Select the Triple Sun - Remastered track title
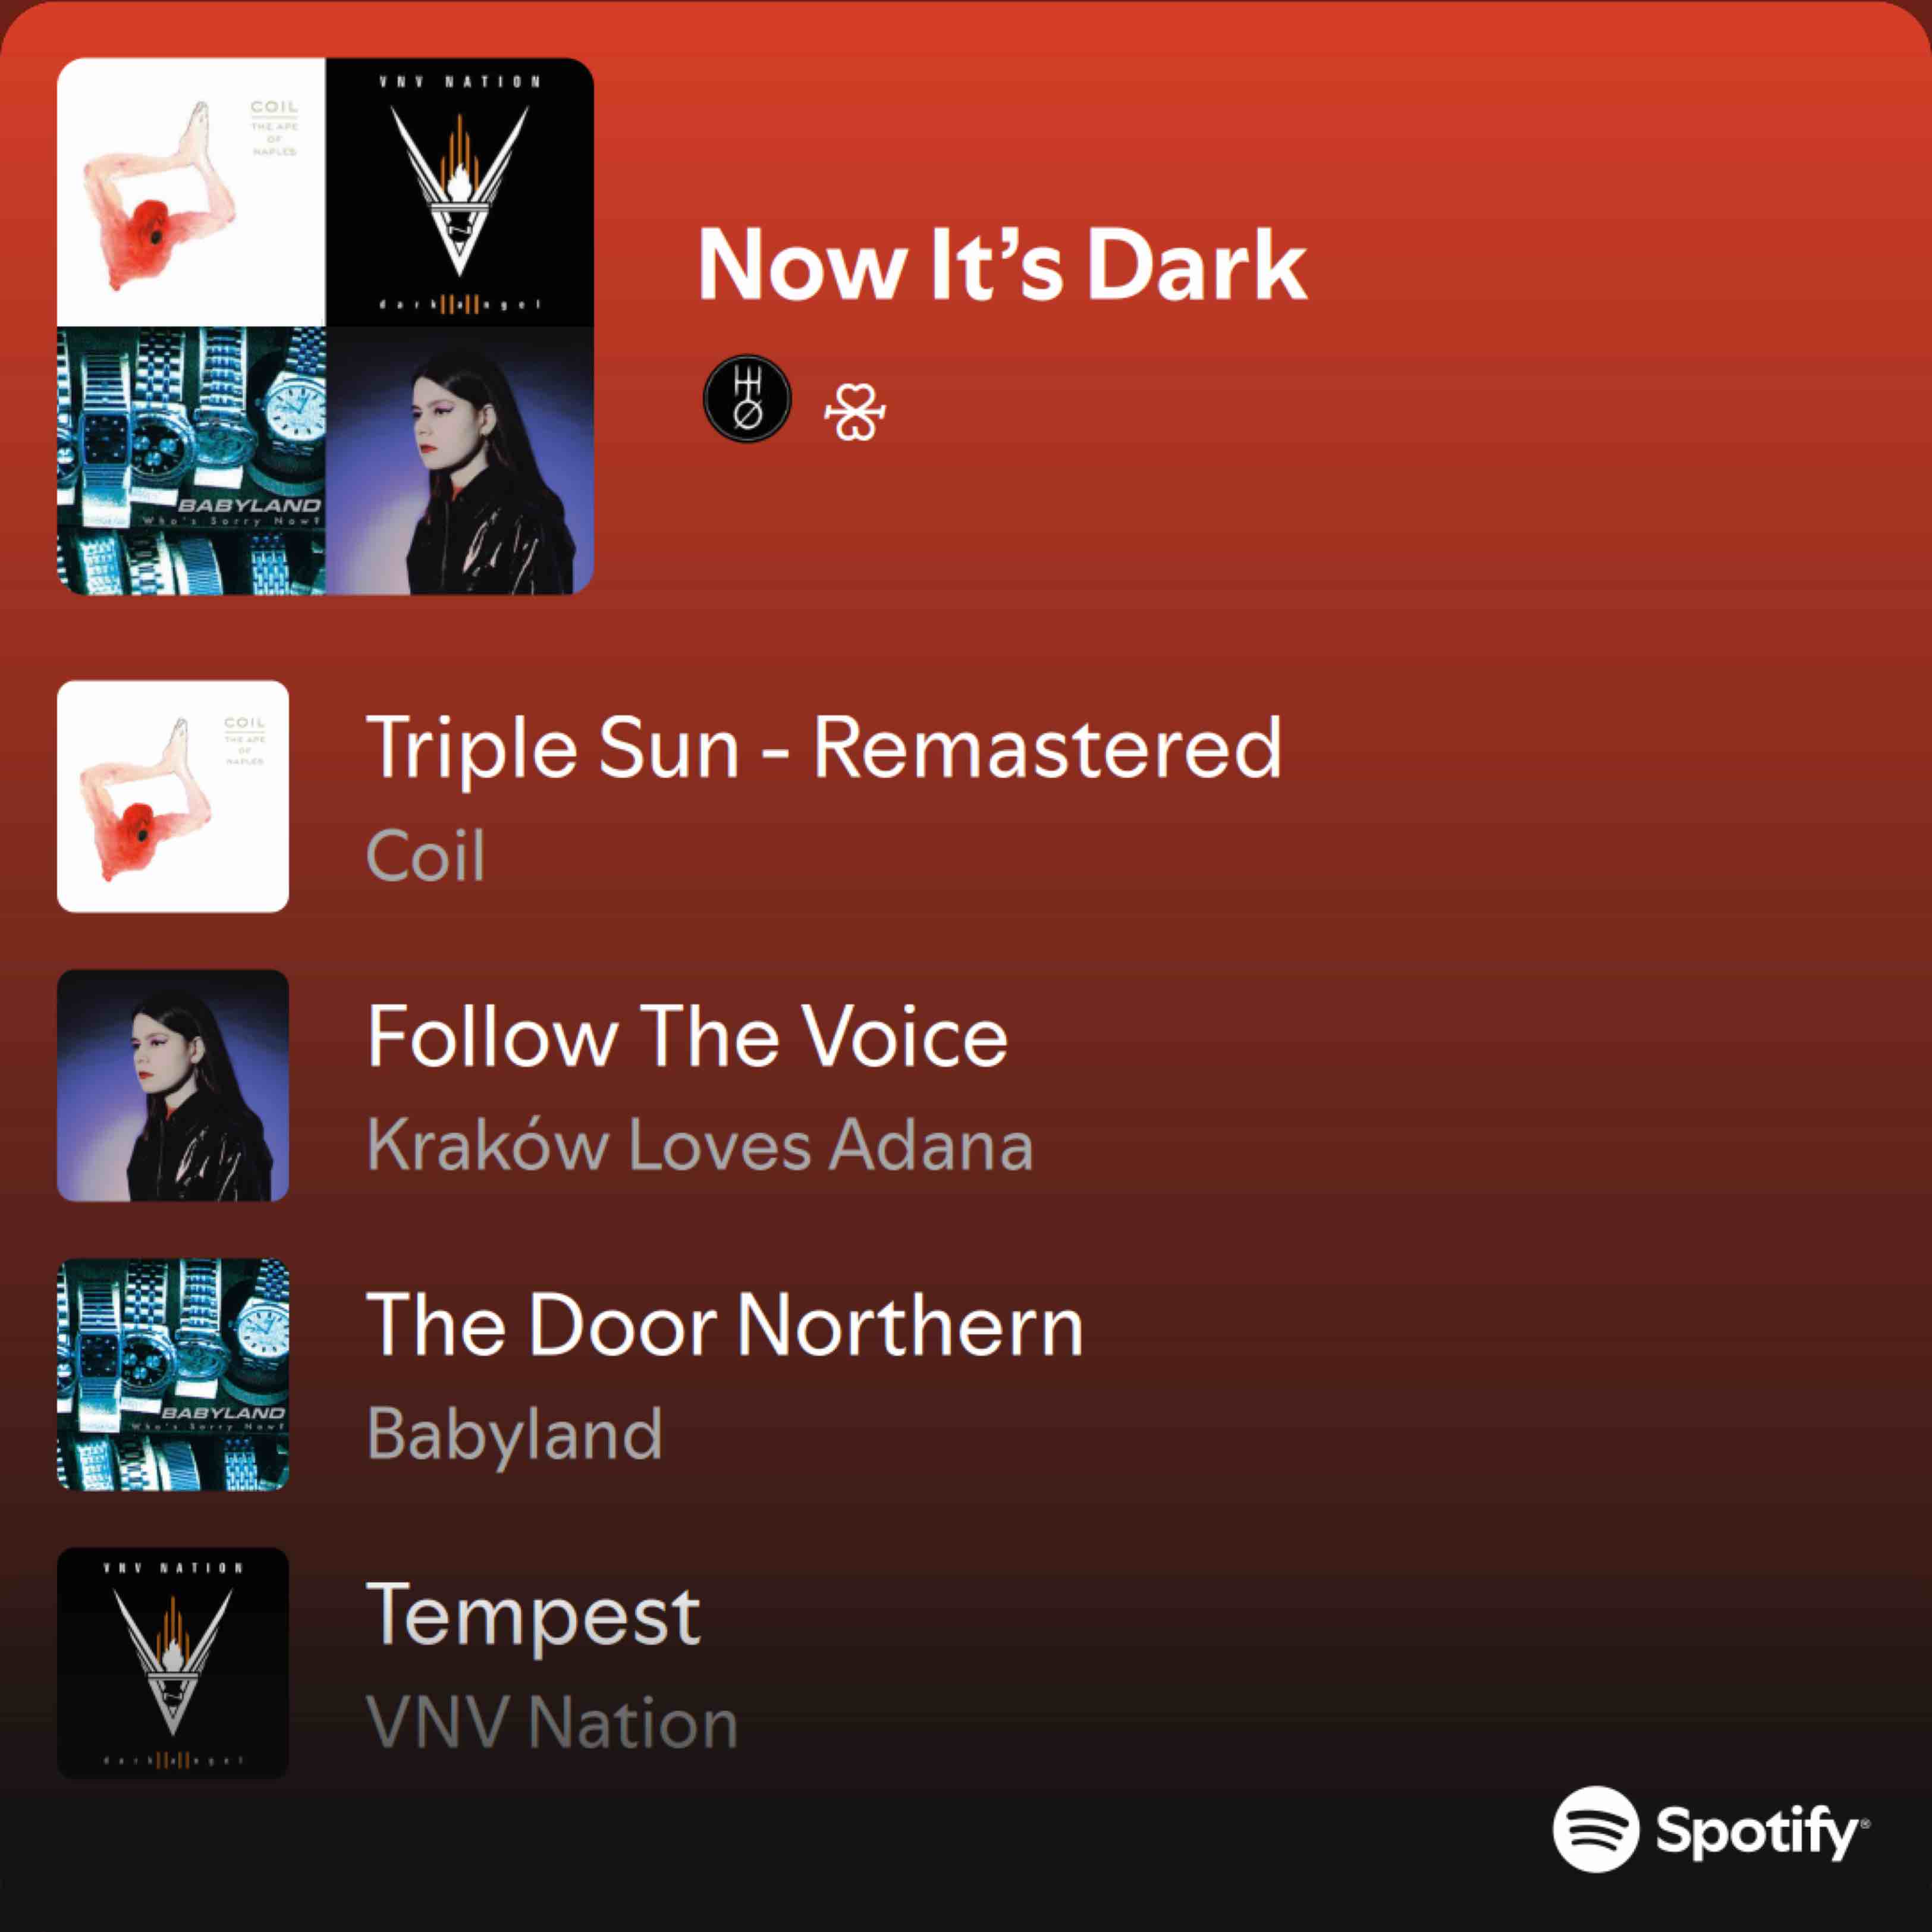 pyautogui.click(x=824, y=750)
